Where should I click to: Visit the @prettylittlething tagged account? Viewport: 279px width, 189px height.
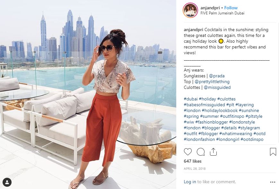(212, 82)
